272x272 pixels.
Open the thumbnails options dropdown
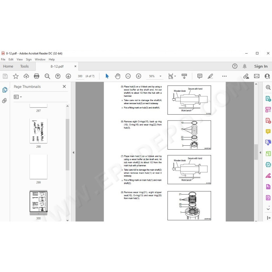[18, 97]
